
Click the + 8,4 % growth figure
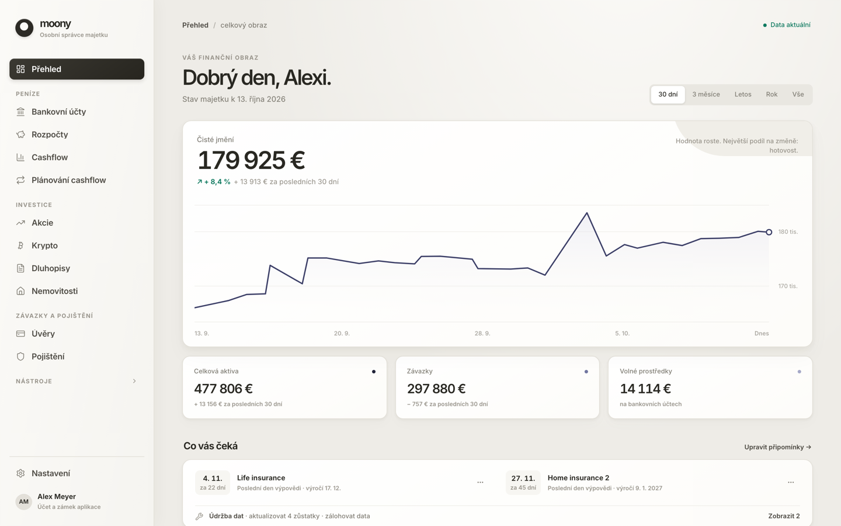point(214,182)
